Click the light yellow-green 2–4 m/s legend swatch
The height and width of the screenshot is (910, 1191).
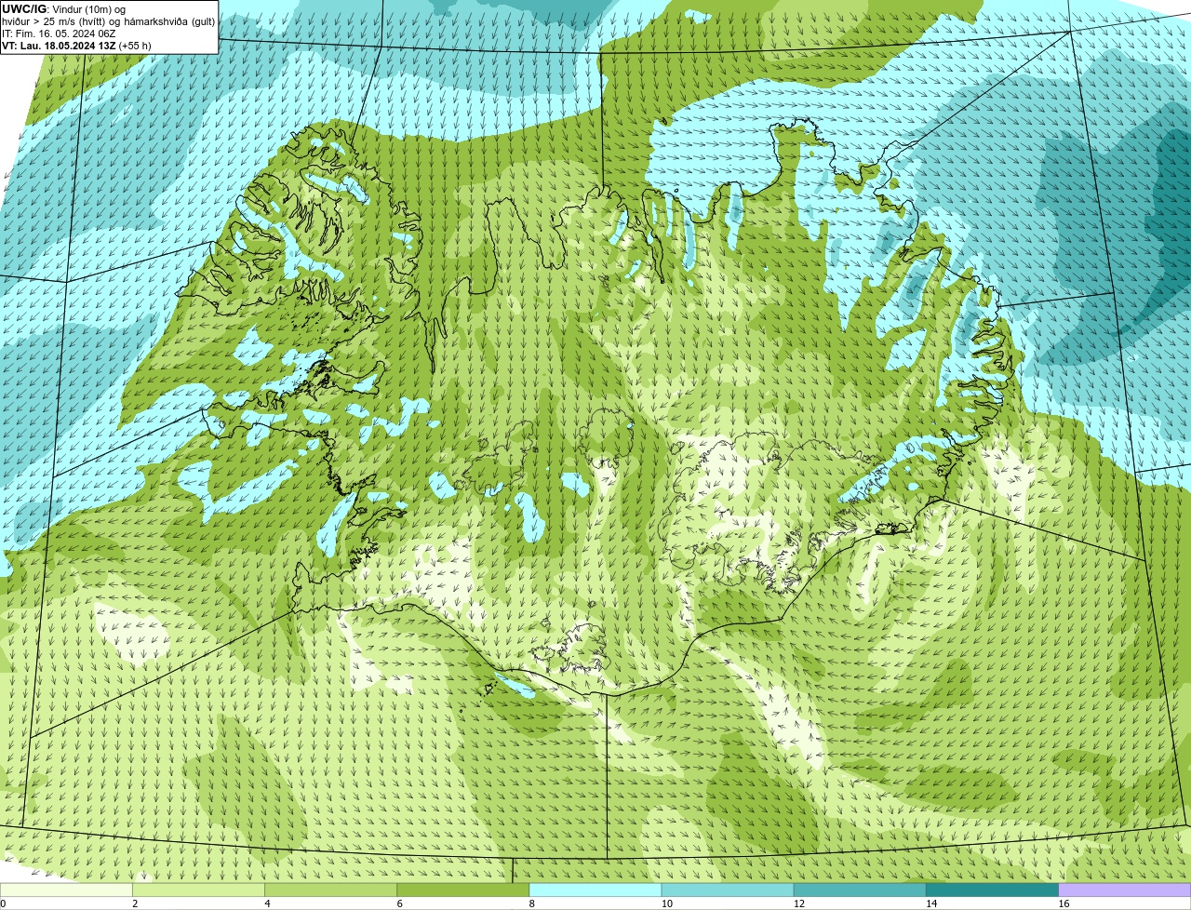point(198,890)
